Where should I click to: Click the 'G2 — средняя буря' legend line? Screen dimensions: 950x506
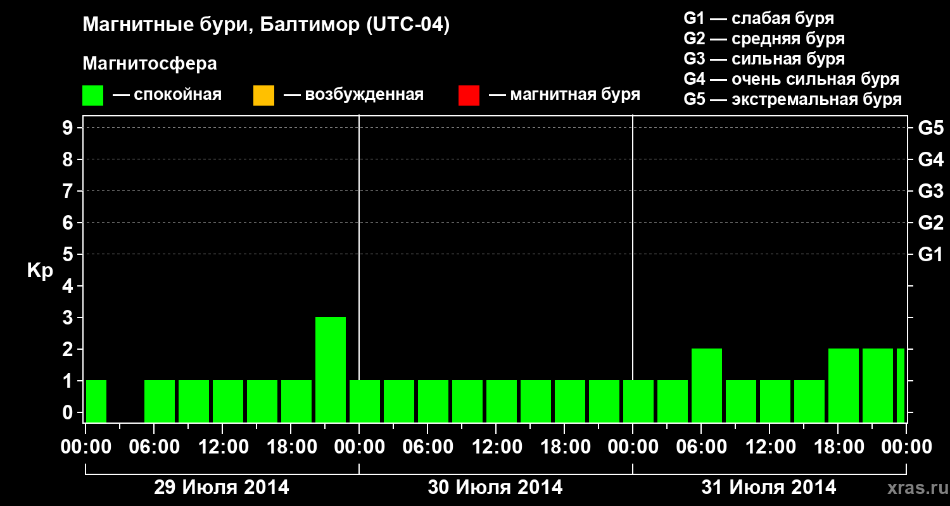click(x=764, y=39)
